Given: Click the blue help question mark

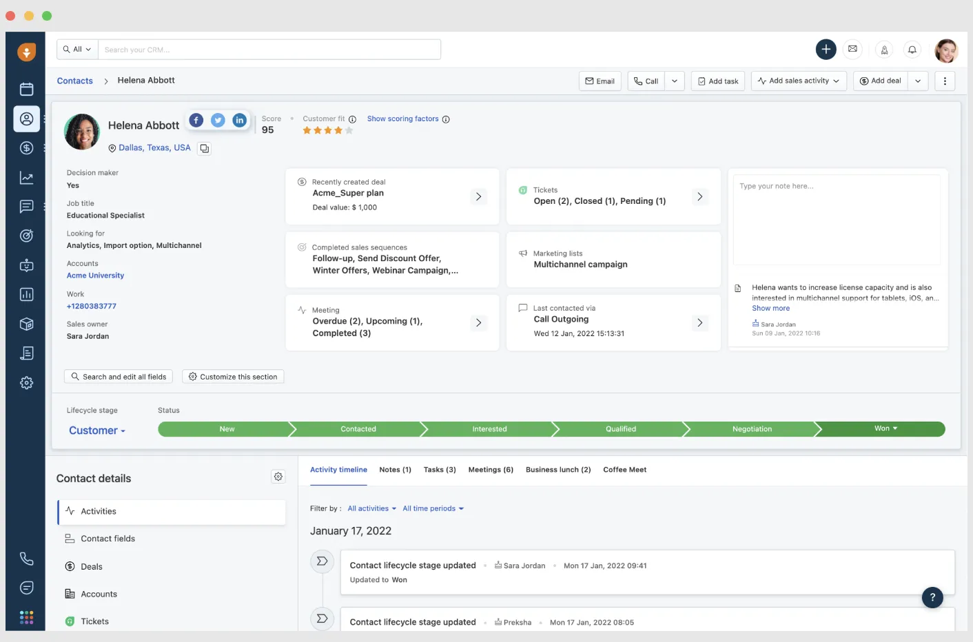Looking at the screenshot, I should [x=932, y=597].
